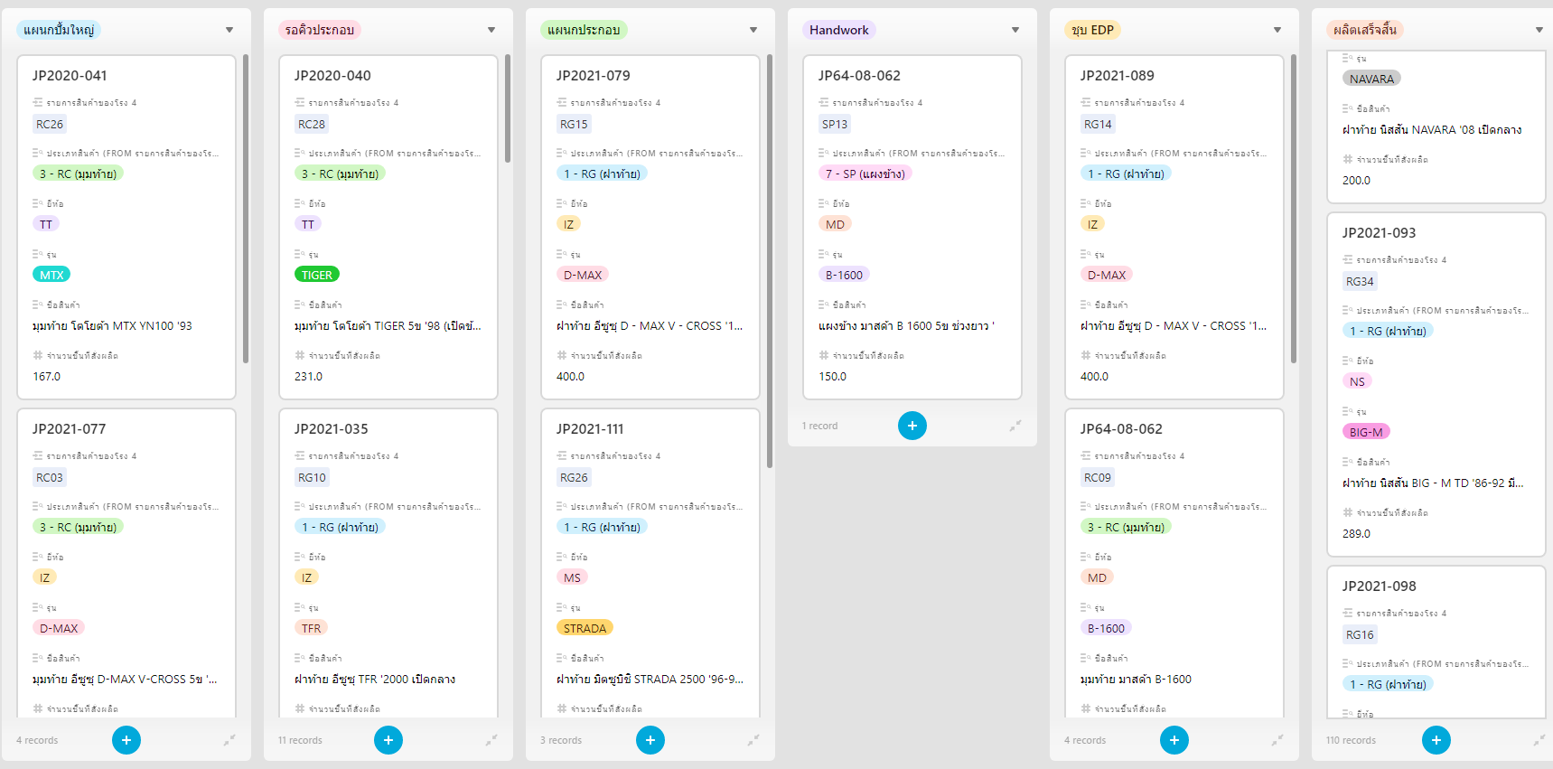Open card JP2021-077
This screenshot has height=769, width=1553.
(126, 563)
